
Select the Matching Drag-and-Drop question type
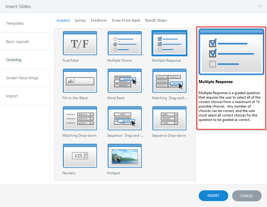click(169, 81)
